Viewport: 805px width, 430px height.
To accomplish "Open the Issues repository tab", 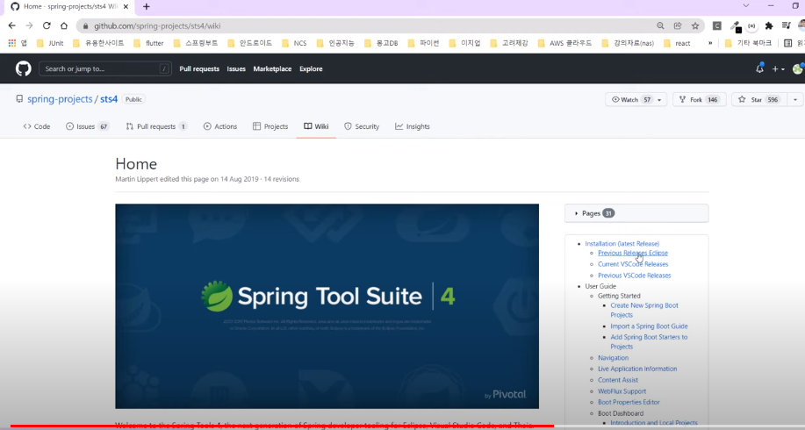I will 87,126.
